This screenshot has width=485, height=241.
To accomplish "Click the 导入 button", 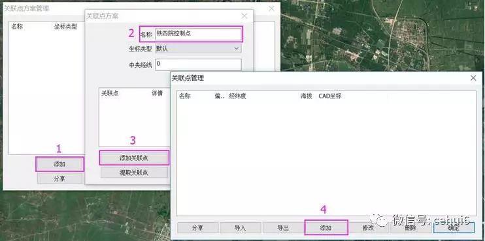I will click(241, 228).
